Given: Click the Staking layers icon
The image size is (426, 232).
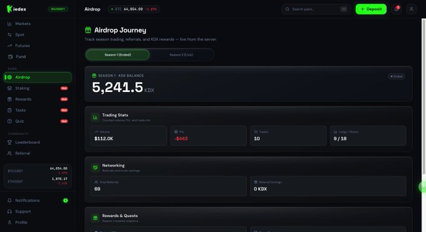Looking at the screenshot, I should tap(9, 88).
